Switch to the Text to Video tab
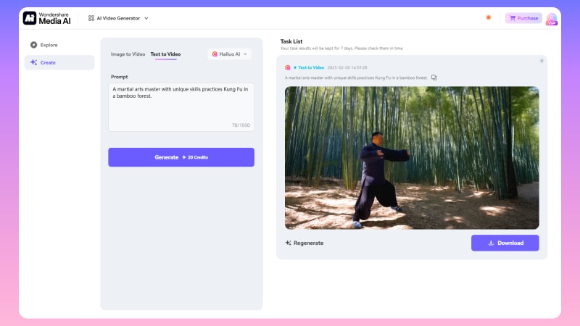The height and width of the screenshot is (326, 580). 165,54
